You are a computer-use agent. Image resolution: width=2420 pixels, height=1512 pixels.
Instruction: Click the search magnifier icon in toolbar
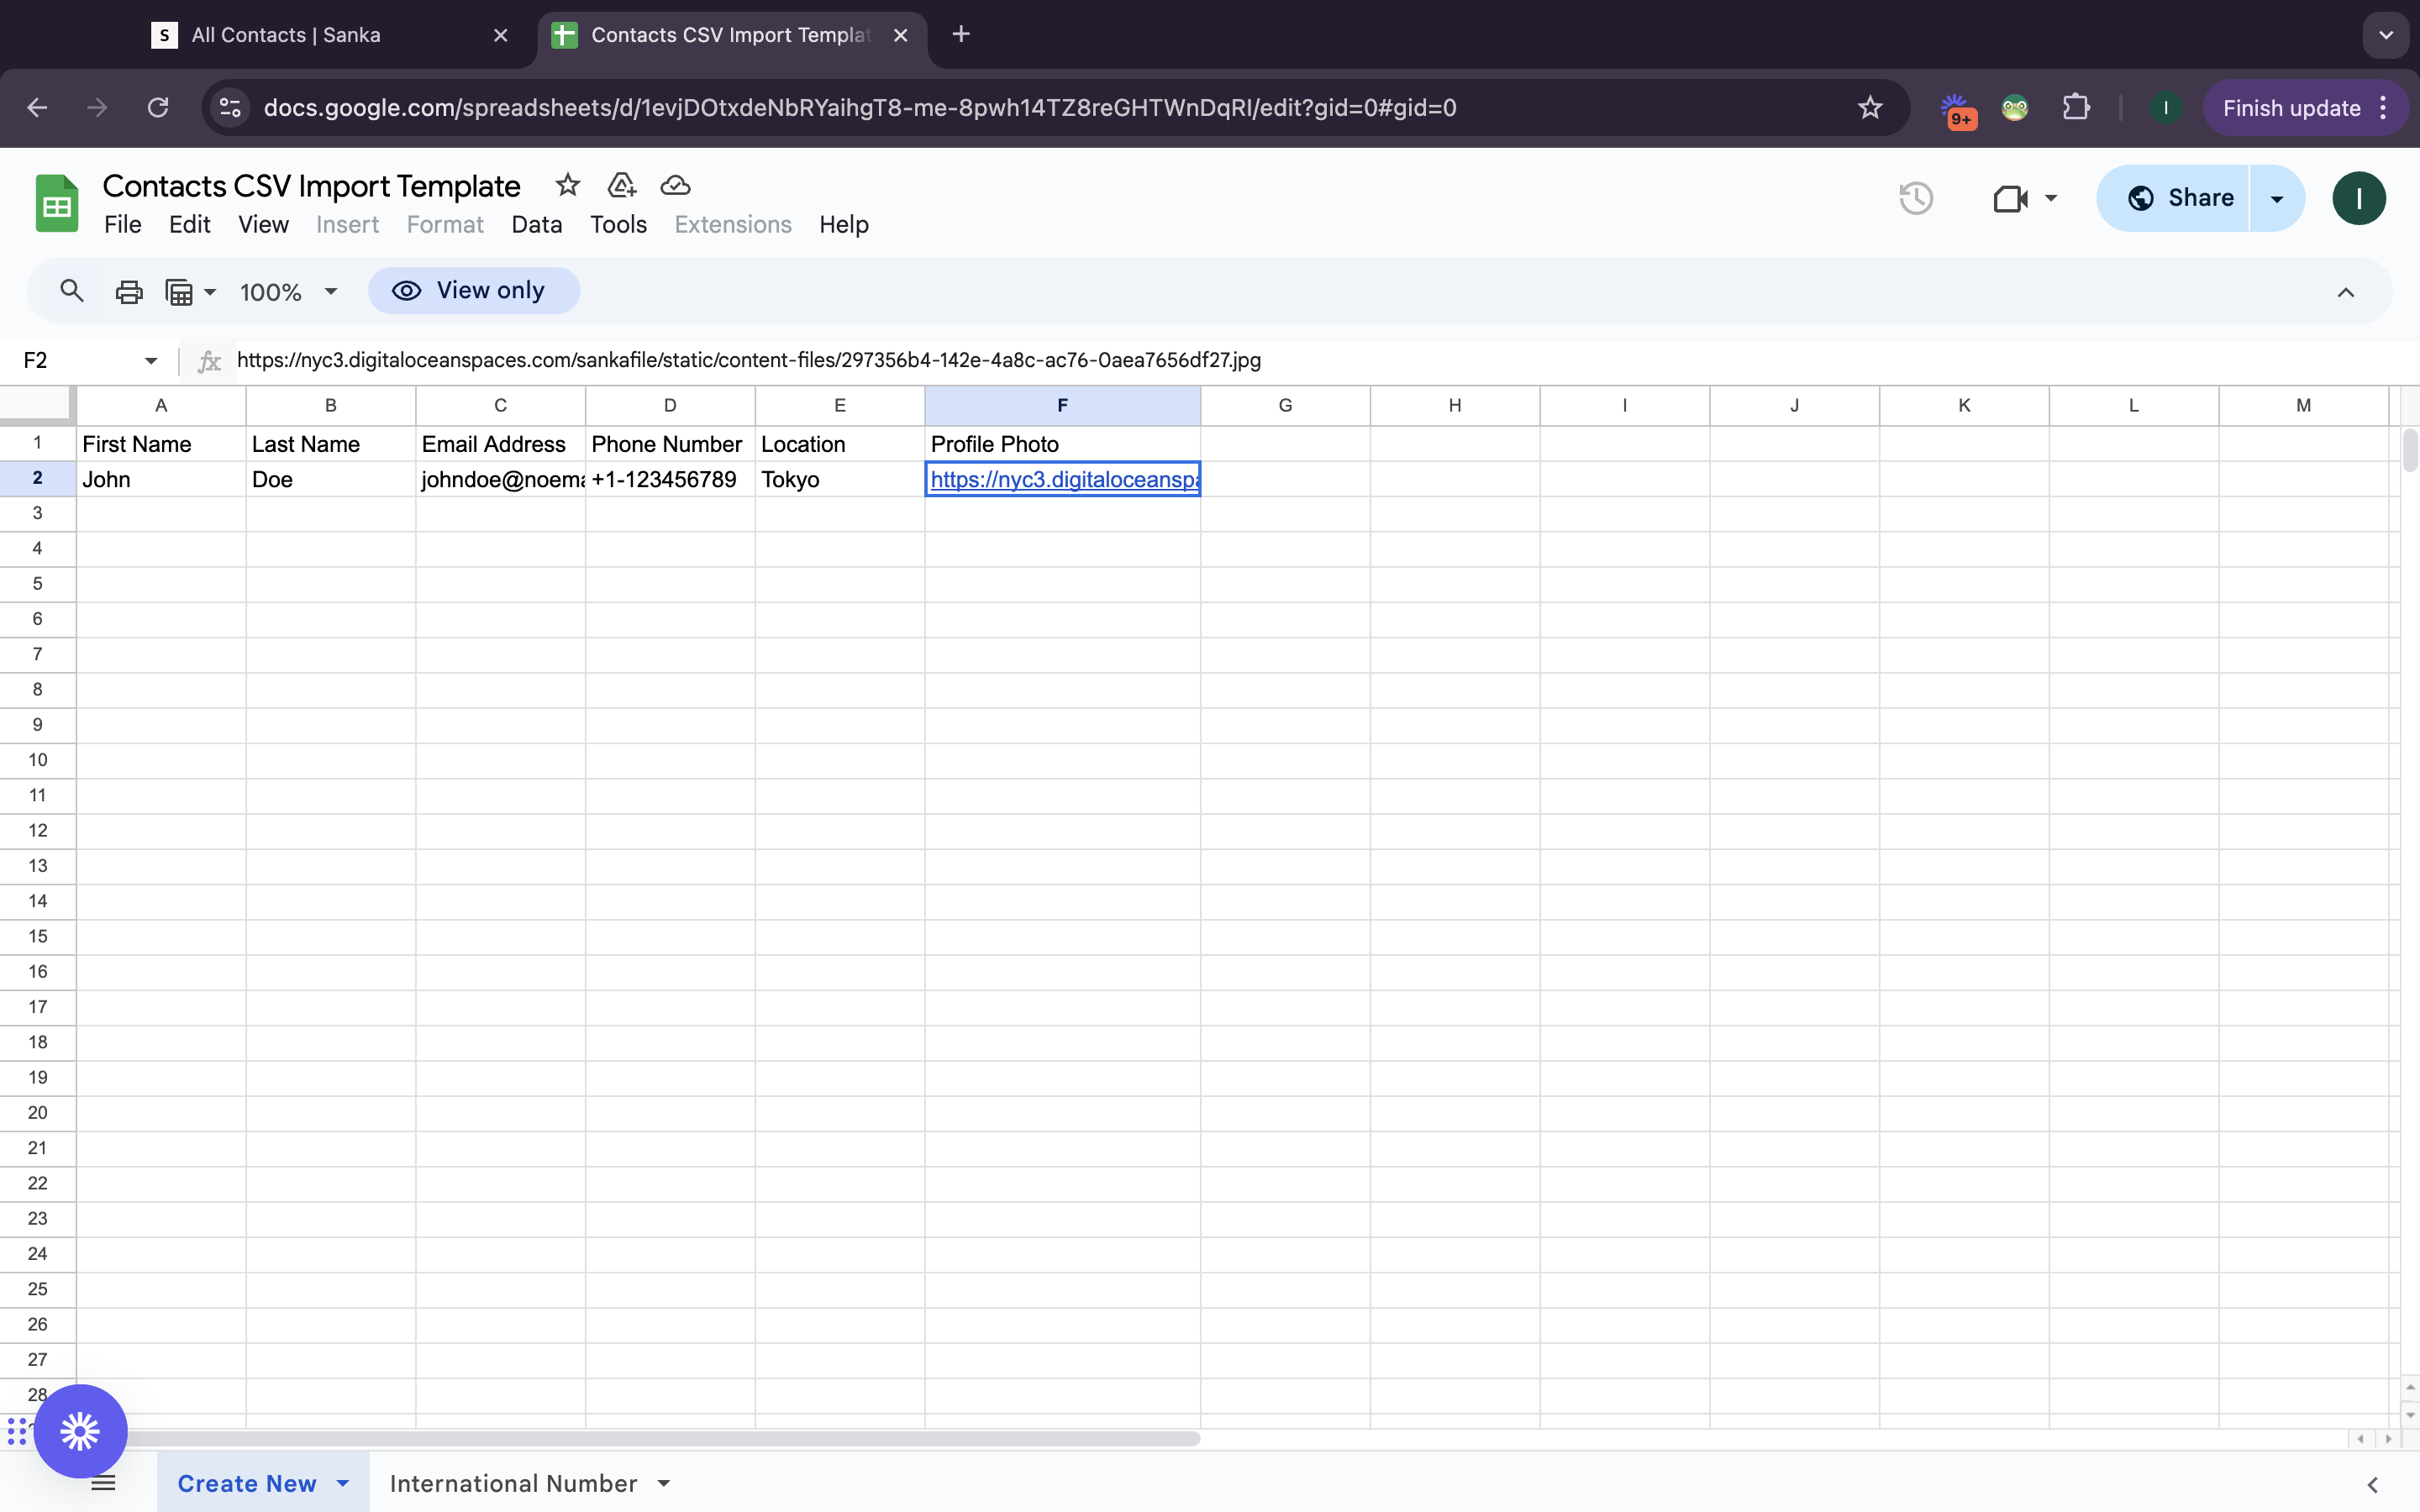point(71,291)
